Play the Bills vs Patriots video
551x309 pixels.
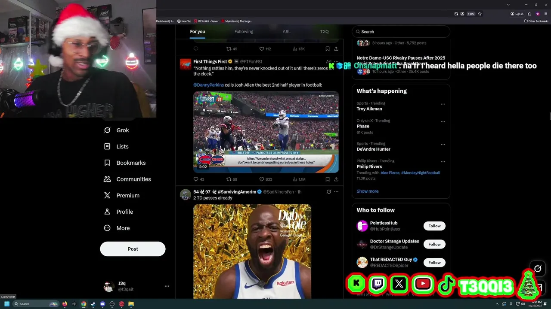[x=266, y=132]
